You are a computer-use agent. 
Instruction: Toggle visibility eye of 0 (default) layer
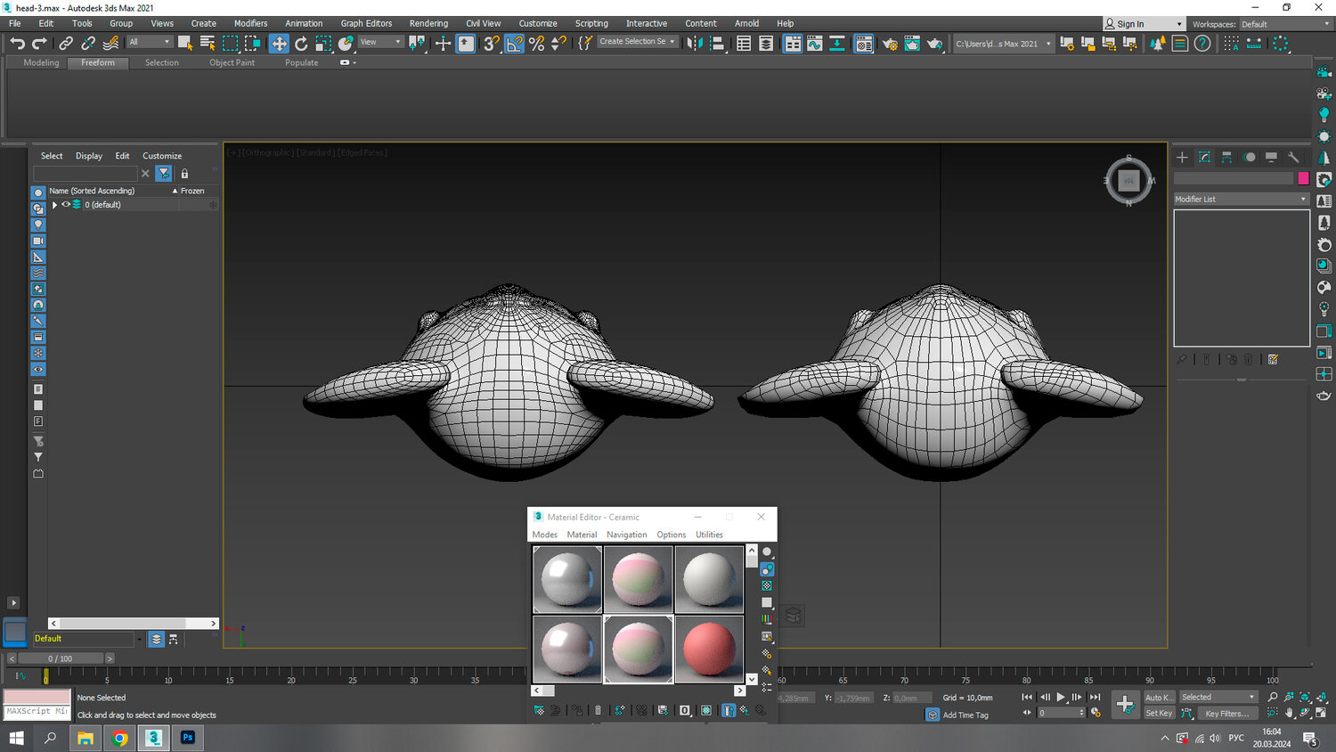(65, 204)
